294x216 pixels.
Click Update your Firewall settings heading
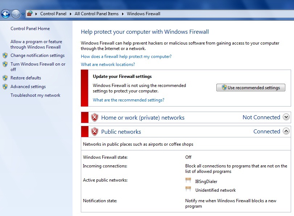122,76
